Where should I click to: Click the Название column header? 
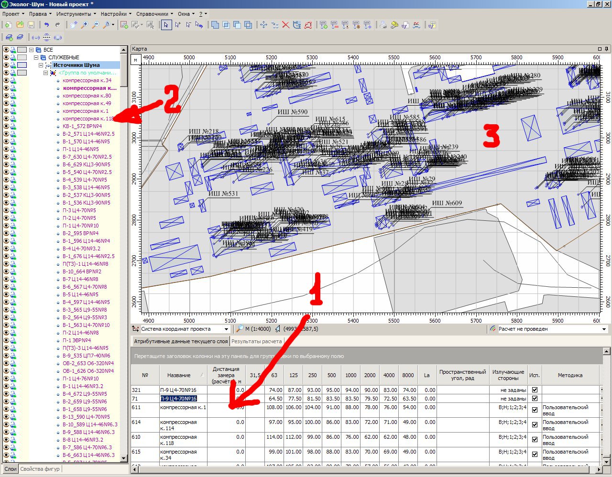click(179, 375)
